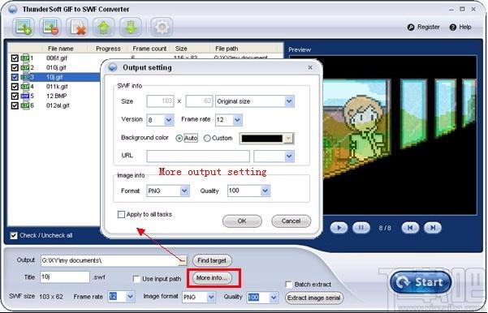Toggle Check / Uncheck all checkbox

coord(13,235)
